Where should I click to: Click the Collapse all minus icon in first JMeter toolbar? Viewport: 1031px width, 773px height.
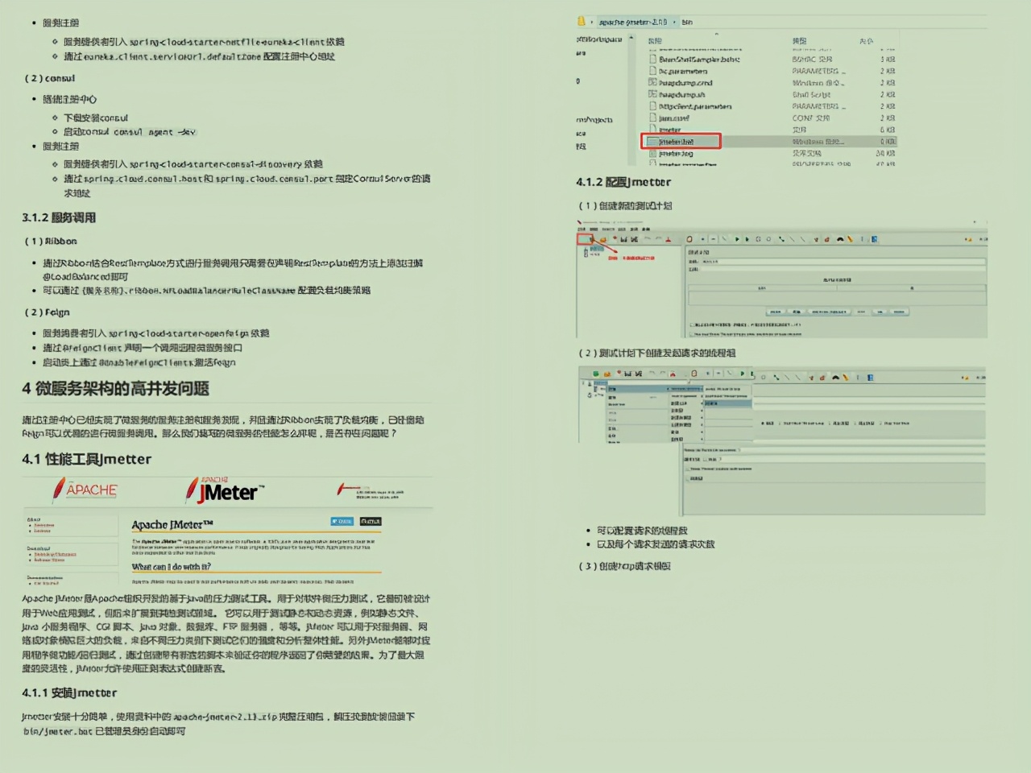point(713,239)
